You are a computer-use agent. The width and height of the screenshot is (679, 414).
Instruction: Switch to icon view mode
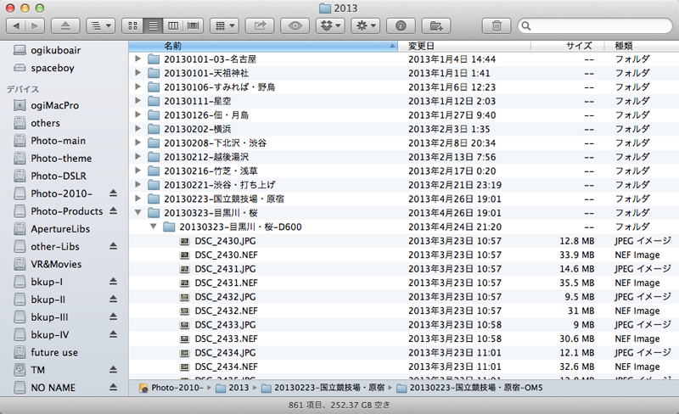pyautogui.click(x=134, y=25)
